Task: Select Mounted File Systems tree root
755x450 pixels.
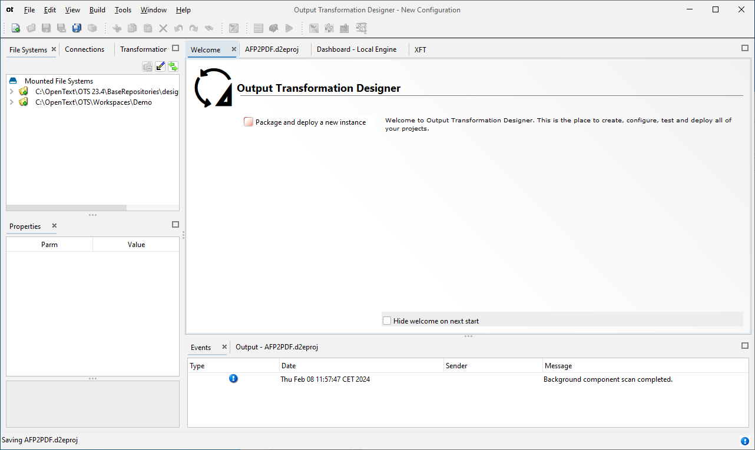Action: click(x=59, y=81)
